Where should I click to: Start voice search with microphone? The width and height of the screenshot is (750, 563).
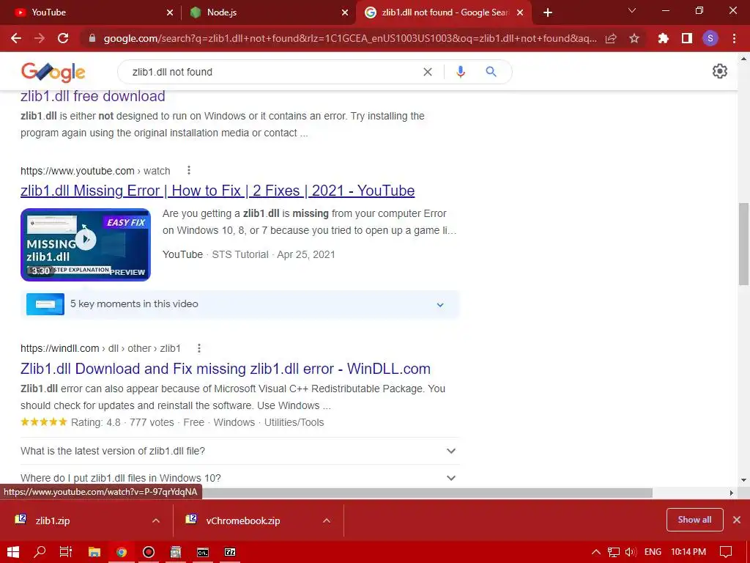461,72
